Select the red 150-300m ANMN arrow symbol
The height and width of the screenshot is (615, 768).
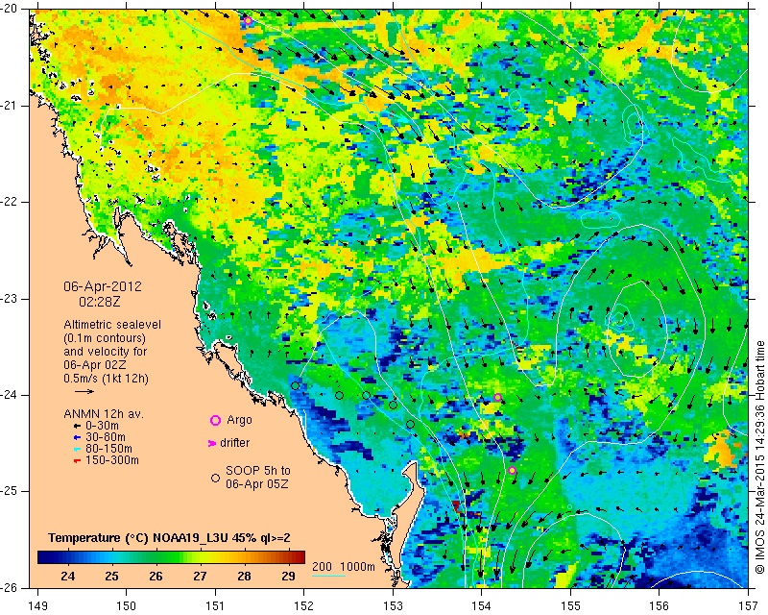click(77, 460)
